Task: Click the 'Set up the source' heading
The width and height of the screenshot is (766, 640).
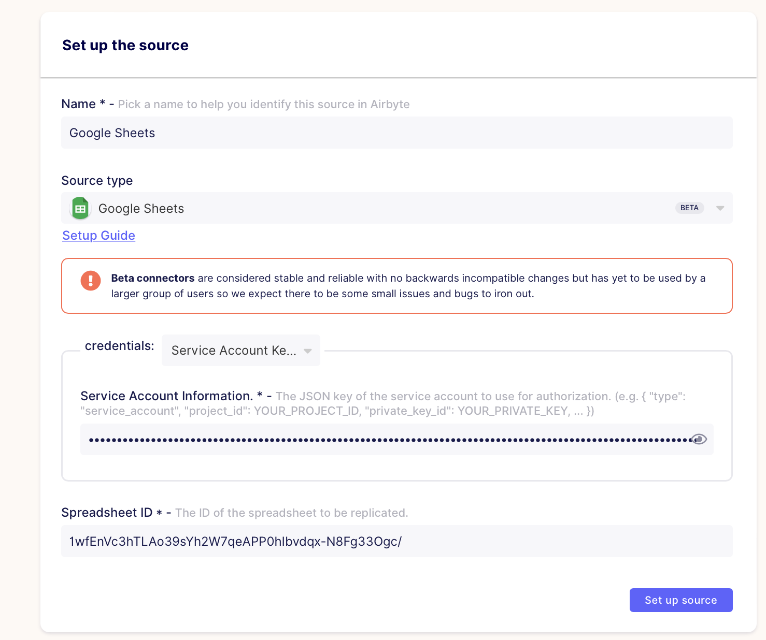Action: (125, 46)
